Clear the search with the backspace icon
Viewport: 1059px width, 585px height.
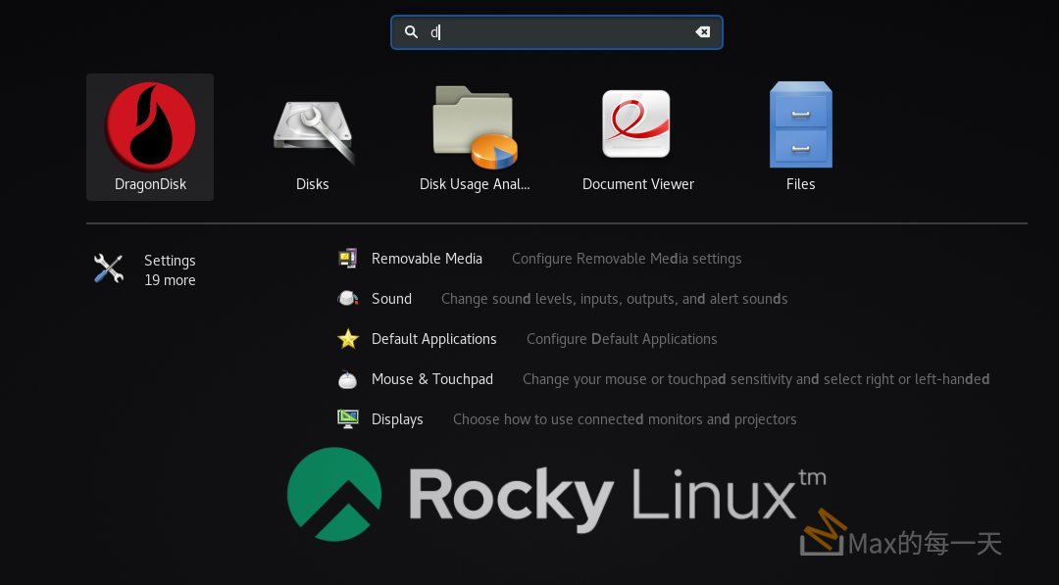703,31
